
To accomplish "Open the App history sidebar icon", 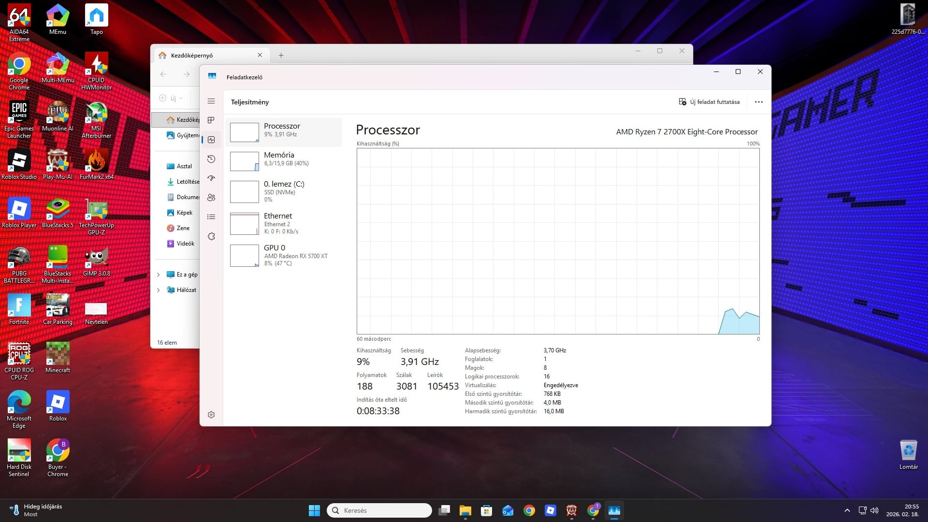I will click(x=211, y=159).
